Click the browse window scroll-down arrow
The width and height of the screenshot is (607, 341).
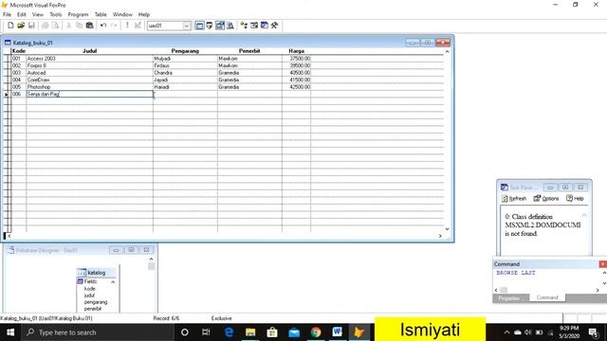point(447,229)
